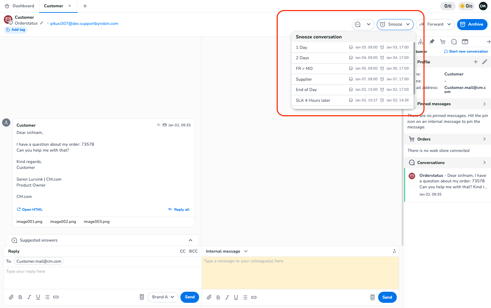Open the shopping cart icon in side panel
This screenshot has height=308, width=491.
pos(443,42)
